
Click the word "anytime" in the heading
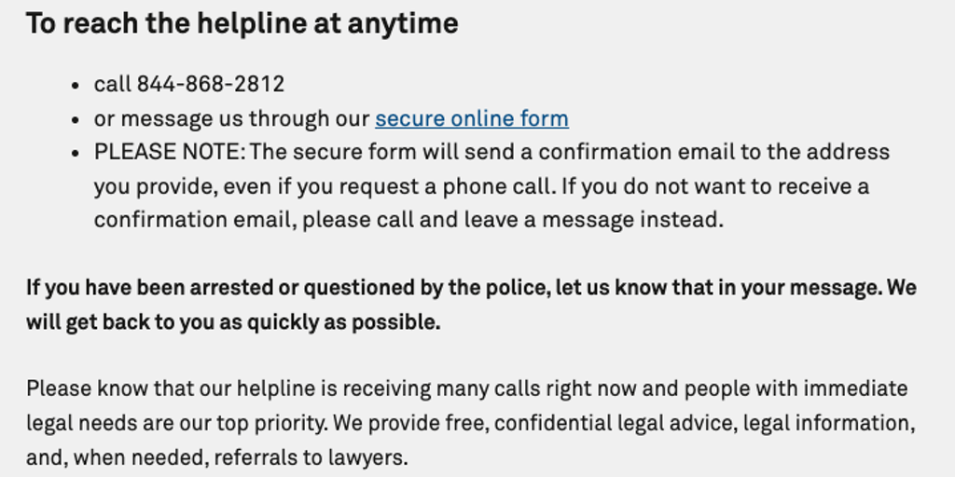[403, 23]
